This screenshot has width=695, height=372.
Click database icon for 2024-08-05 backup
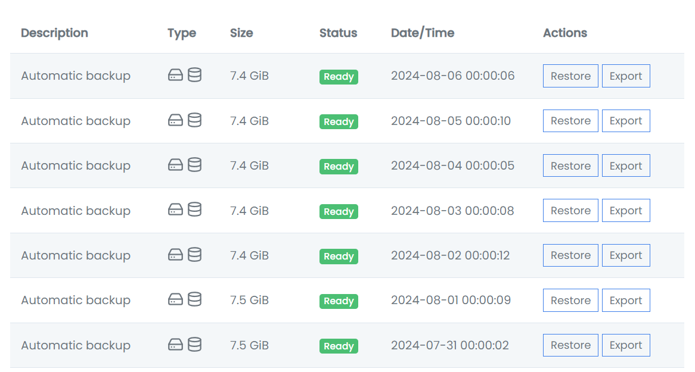tap(194, 121)
